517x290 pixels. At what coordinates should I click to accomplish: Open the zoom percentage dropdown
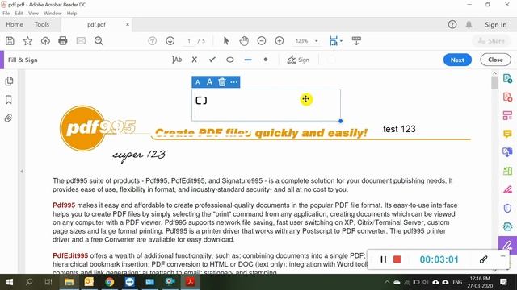click(x=316, y=41)
